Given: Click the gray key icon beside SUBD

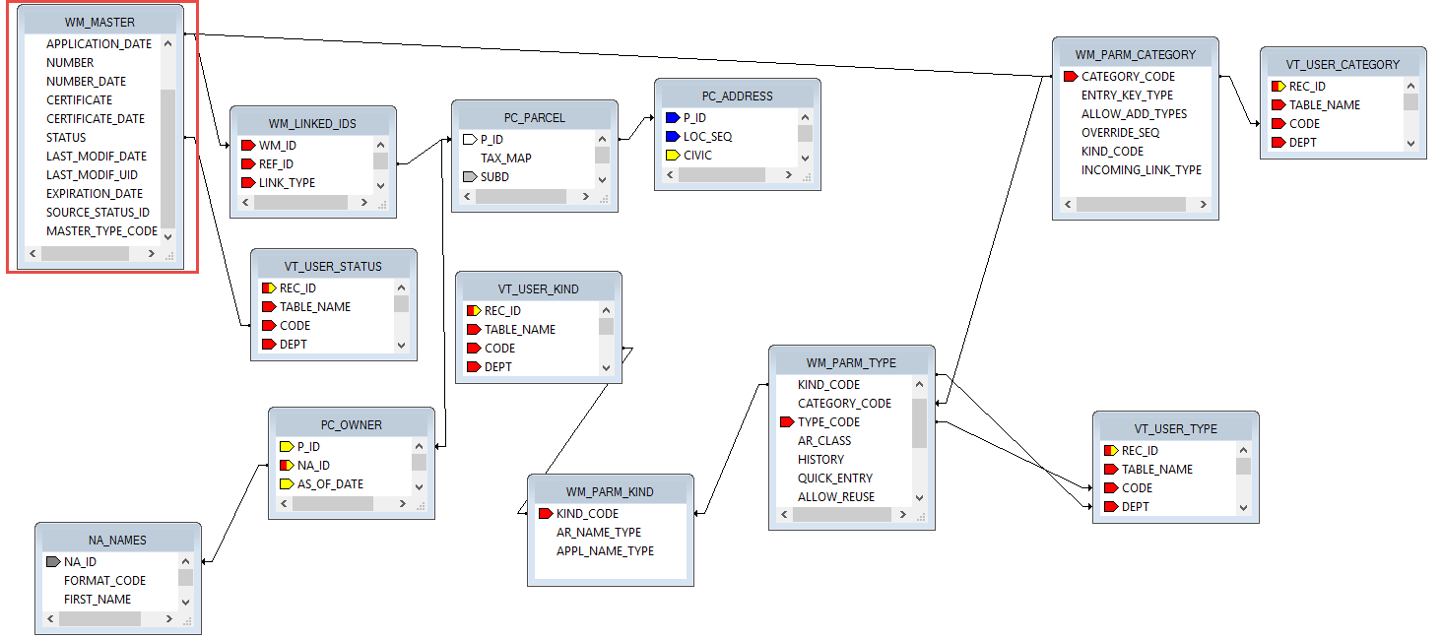Looking at the screenshot, I should click(469, 177).
